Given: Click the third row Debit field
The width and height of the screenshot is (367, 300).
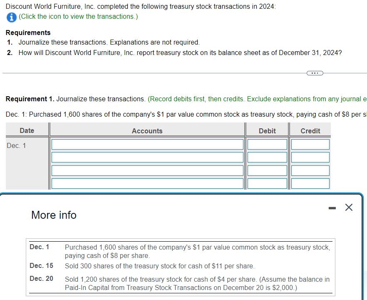Looking at the screenshot, I should pos(267,170).
